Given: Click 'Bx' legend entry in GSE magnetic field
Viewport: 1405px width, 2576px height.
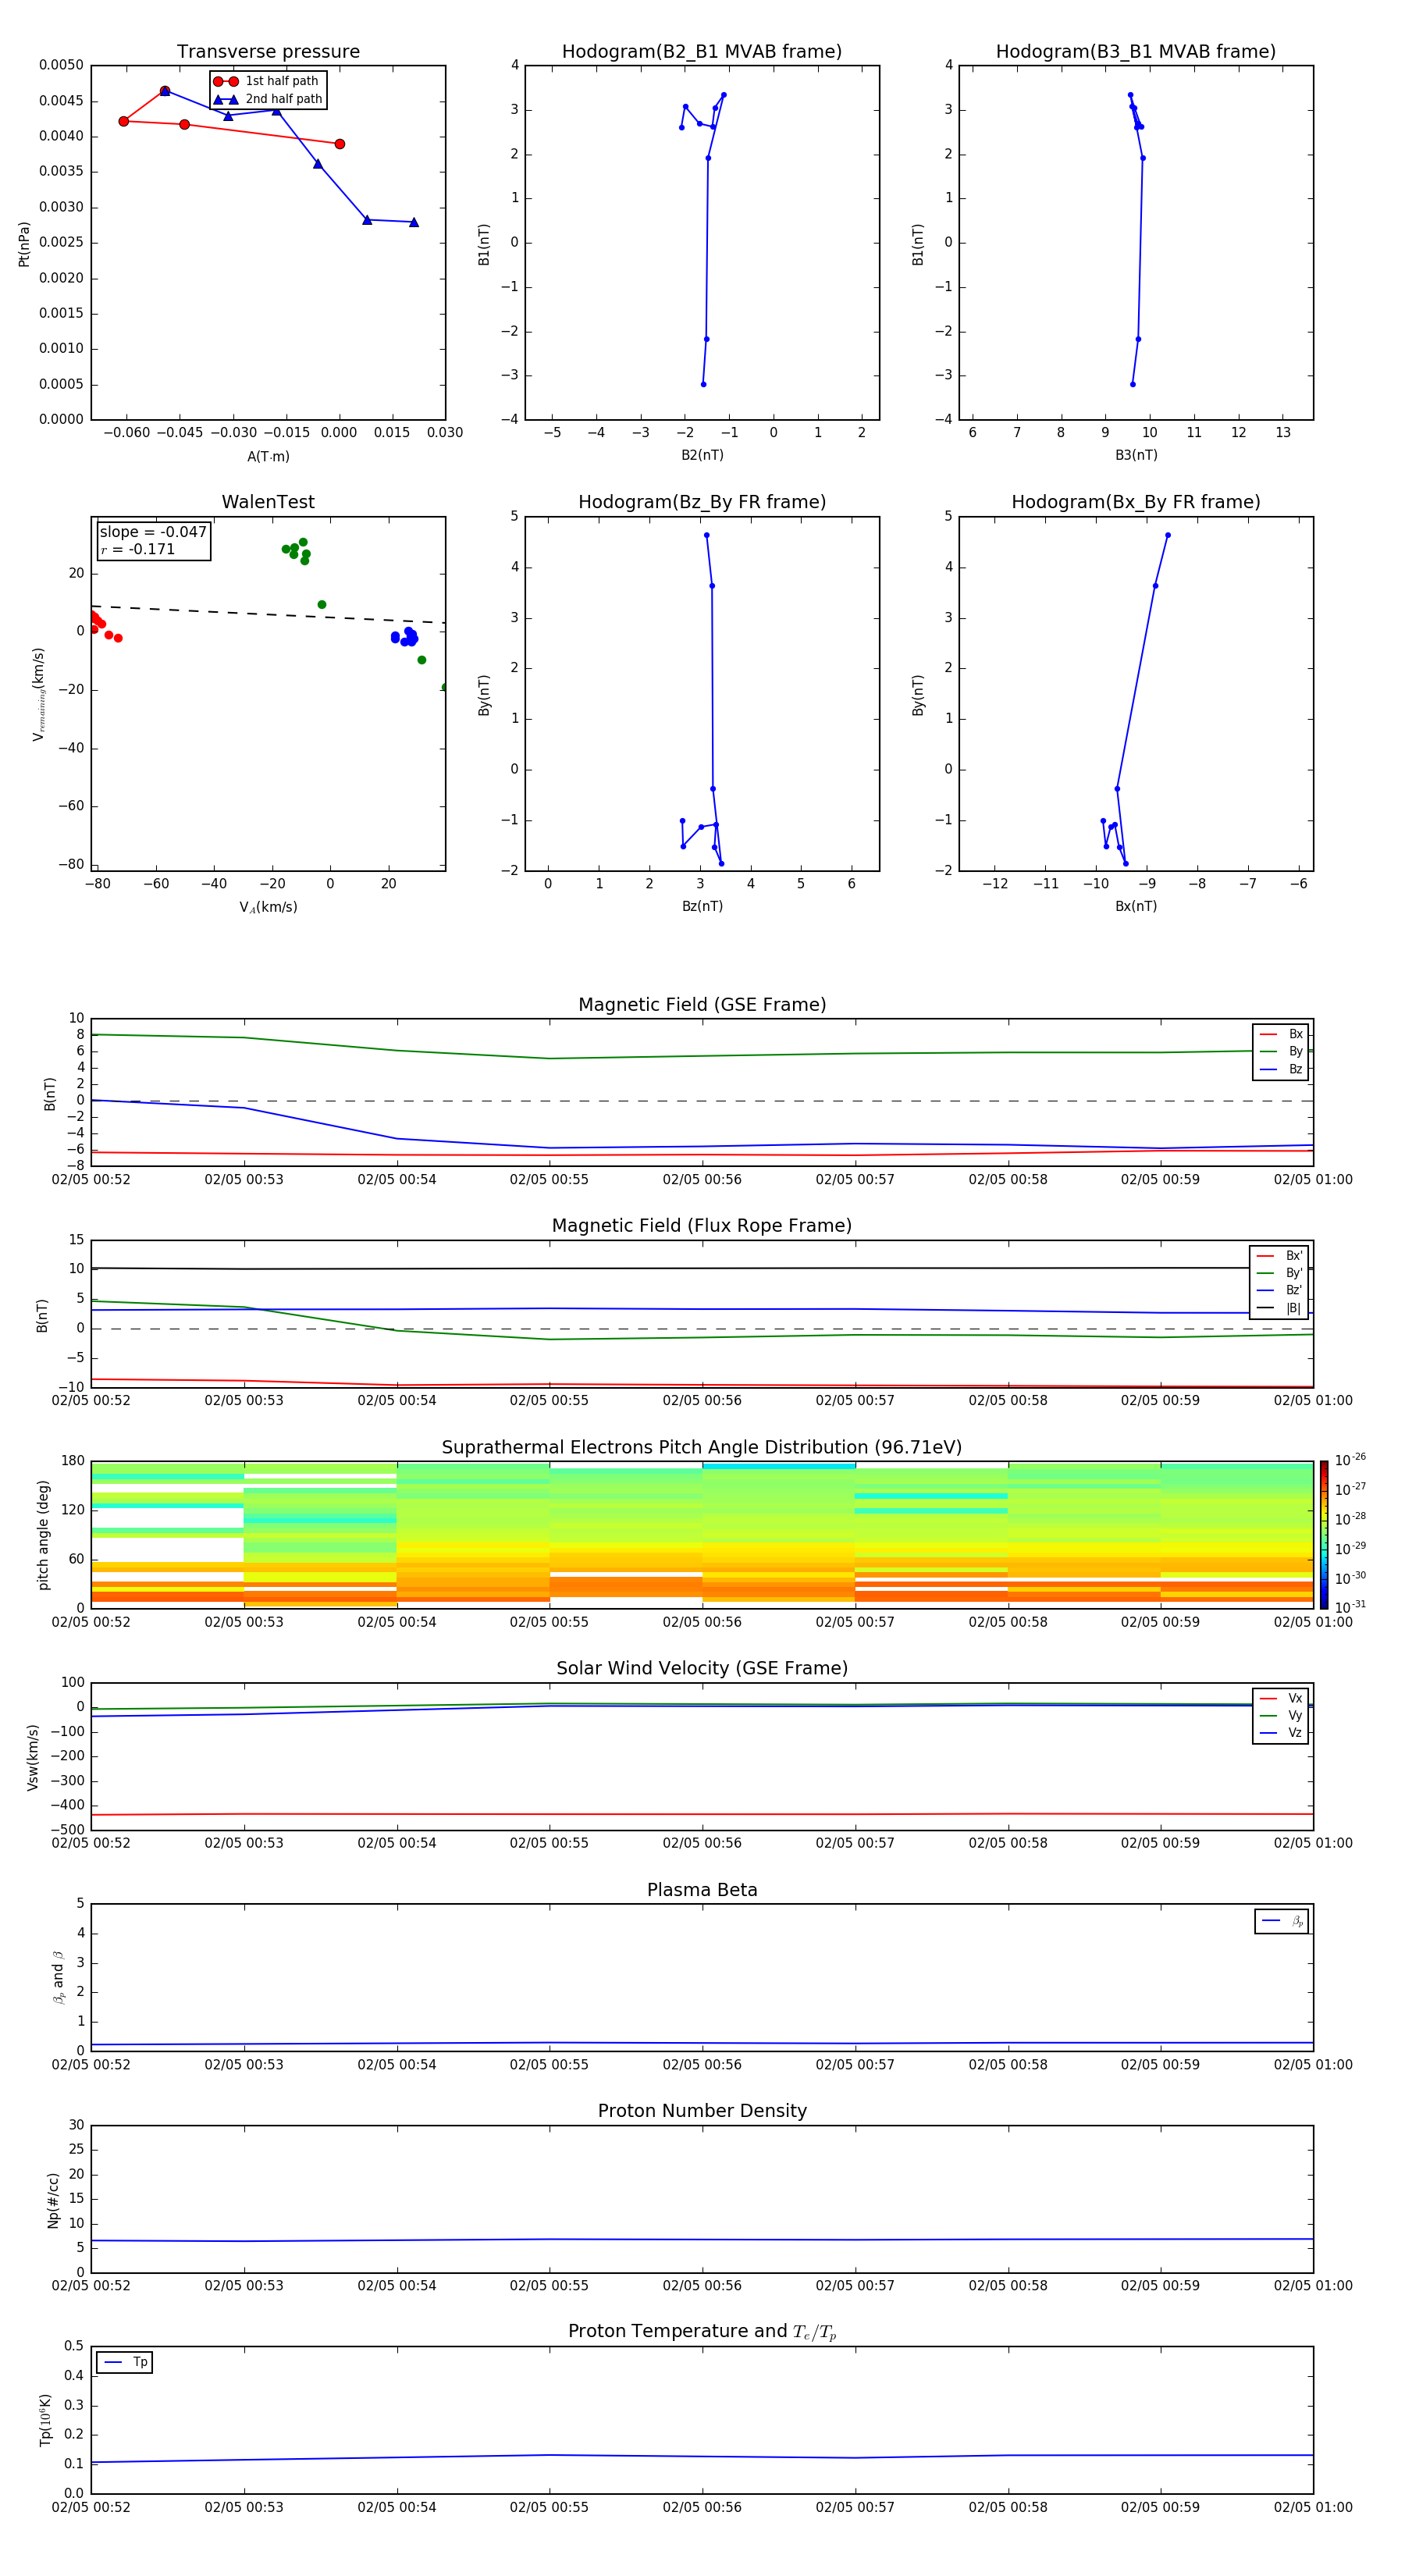Looking at the screenshot, I should click(x=1281, y=1034).
